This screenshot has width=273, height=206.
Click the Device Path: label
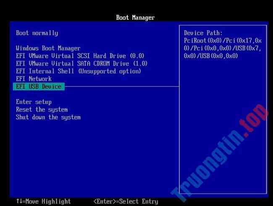203,33
